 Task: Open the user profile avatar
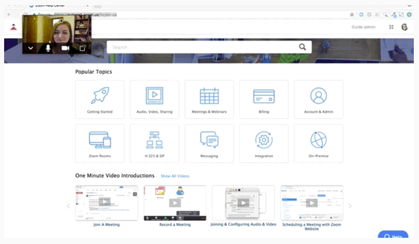pos(405,27)
